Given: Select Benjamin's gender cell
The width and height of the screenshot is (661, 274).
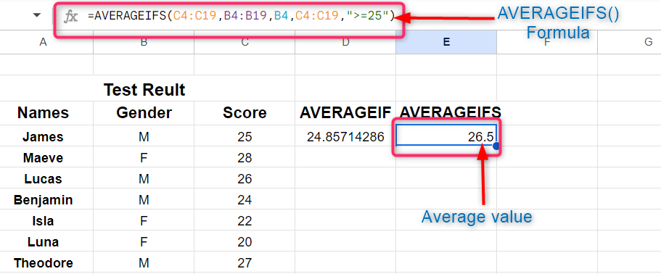Looking at the screenshot, I should (144, 199).
